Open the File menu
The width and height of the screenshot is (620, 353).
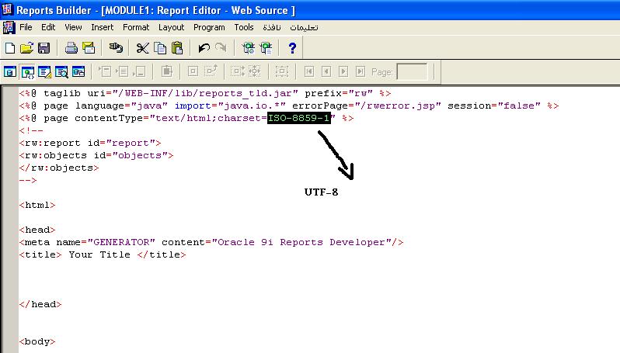(x=26, y=27)
